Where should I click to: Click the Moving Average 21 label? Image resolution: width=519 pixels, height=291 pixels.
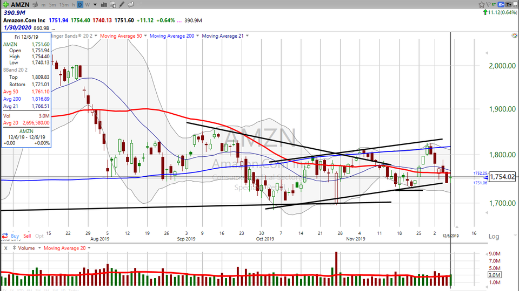223,36
